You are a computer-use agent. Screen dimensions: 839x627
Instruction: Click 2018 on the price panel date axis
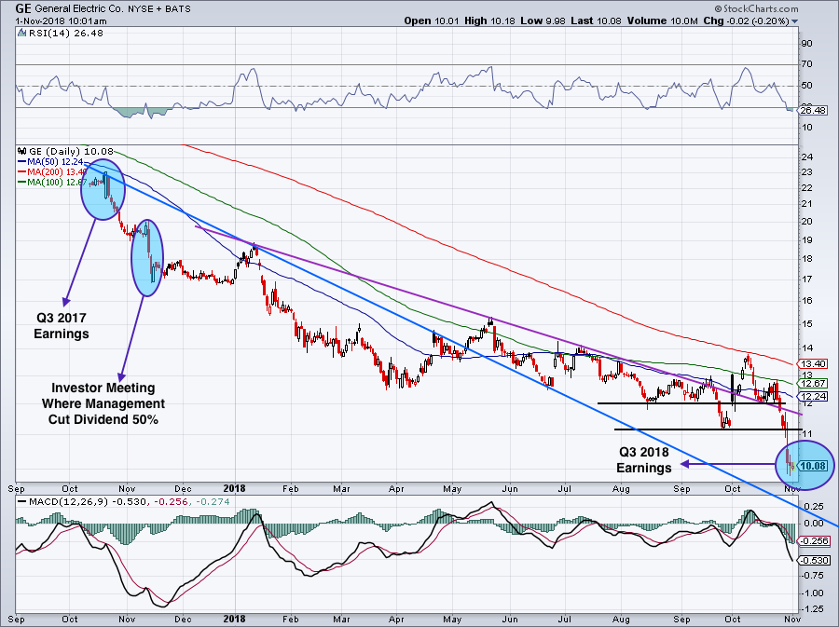[234, 488]
